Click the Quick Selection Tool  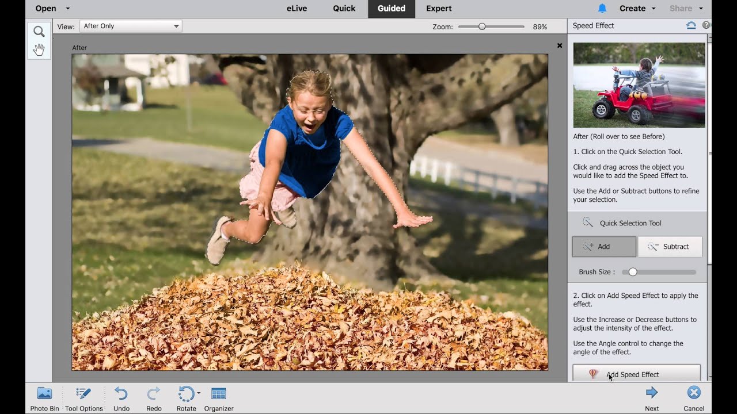tap(622, 223)
